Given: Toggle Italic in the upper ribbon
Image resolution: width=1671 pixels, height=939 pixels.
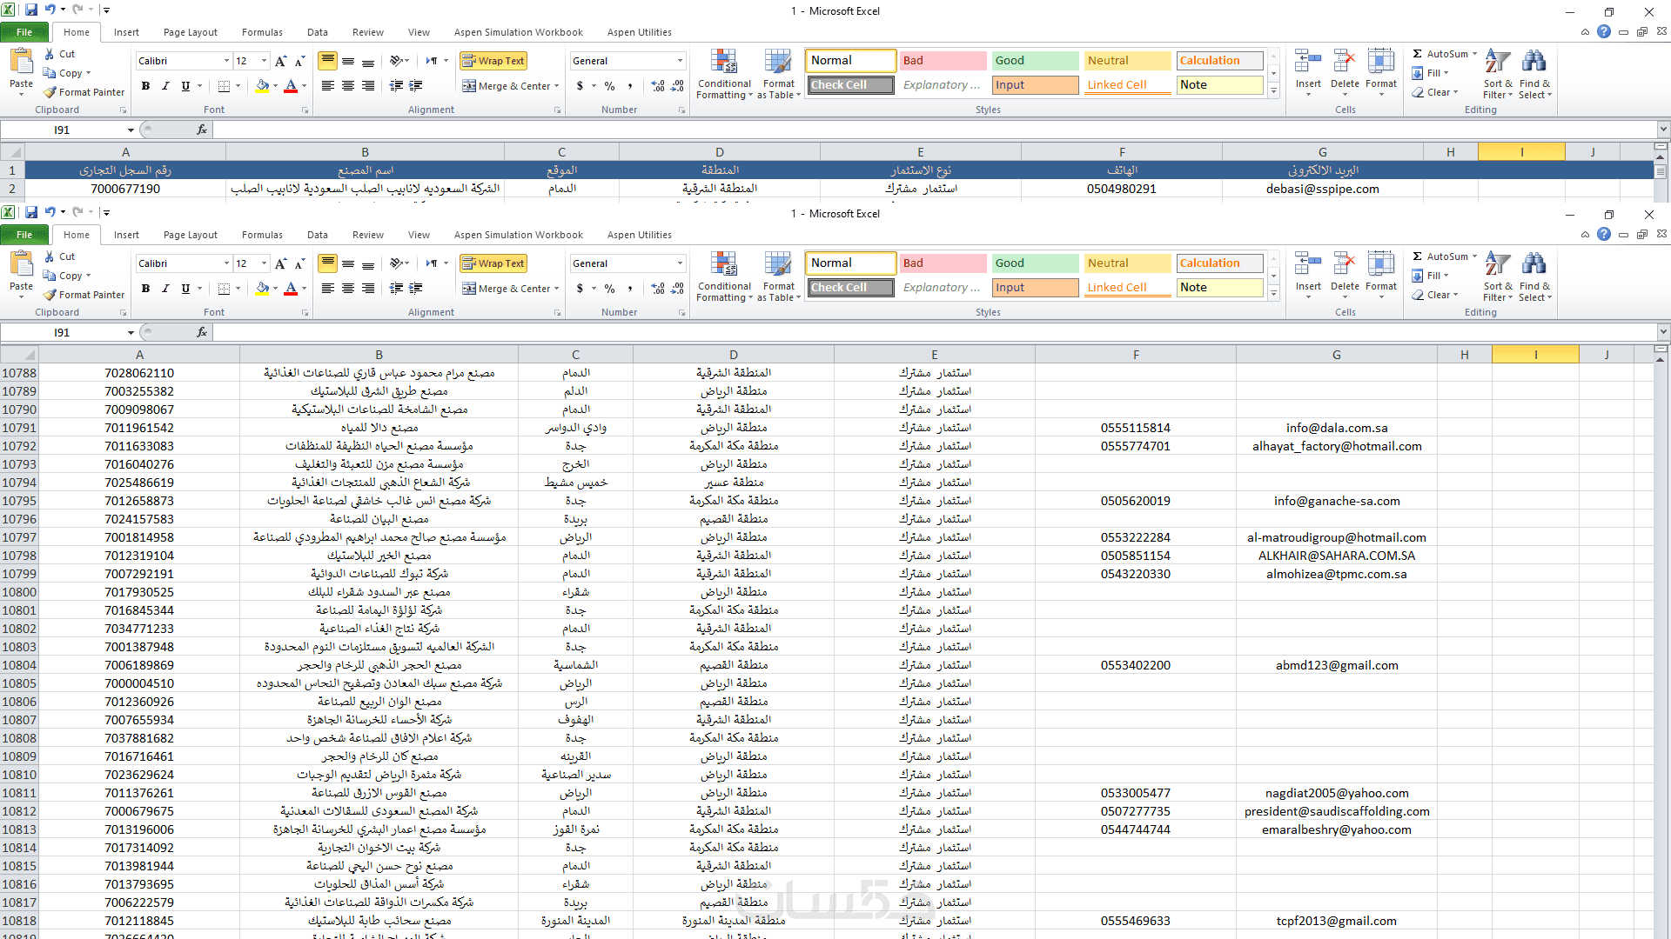Looking at the screenshot, I should click(165, 86).
